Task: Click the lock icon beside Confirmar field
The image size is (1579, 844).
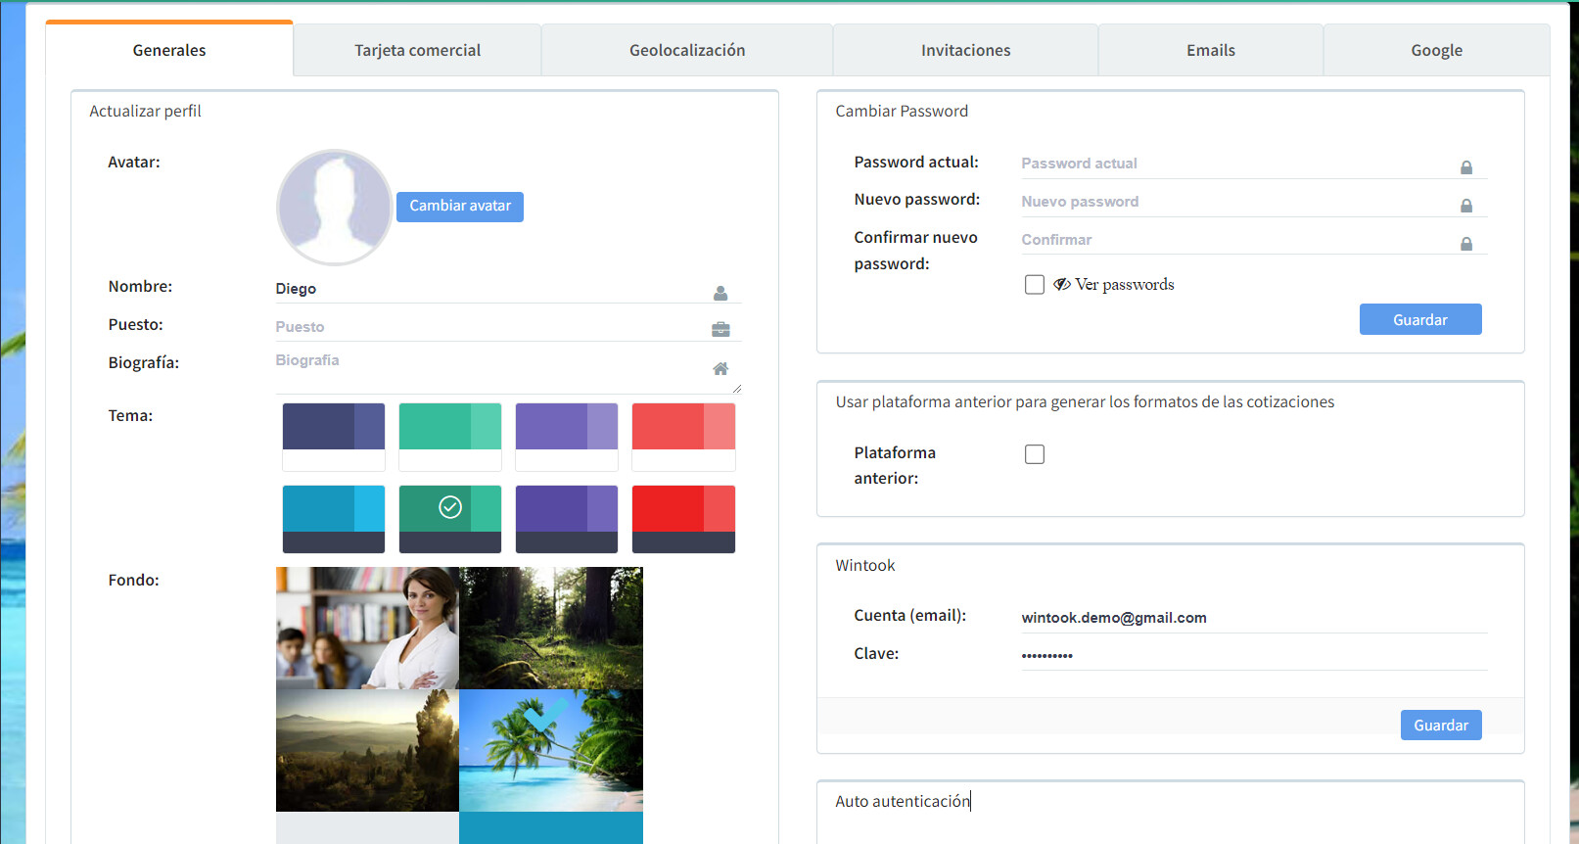Action: pyautogui.click(x=1466, y=244)
